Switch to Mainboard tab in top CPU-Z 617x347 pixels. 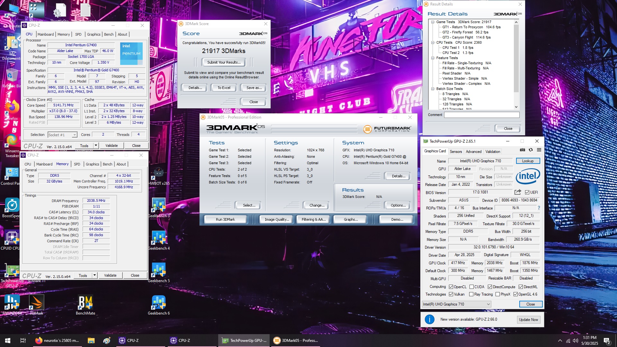coord(46,34)
